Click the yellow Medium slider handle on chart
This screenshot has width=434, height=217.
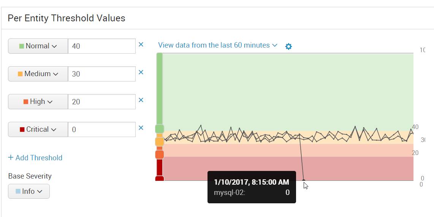[x=160, y=142]
